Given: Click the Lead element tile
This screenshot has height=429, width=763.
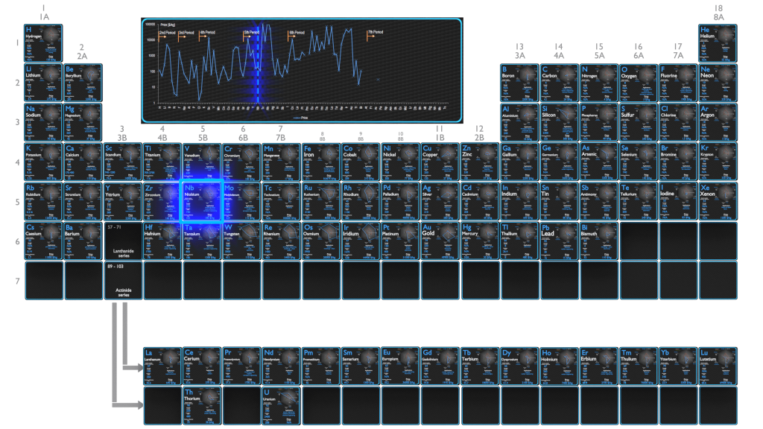Looking at the screenshot, I should coord(559,241).
